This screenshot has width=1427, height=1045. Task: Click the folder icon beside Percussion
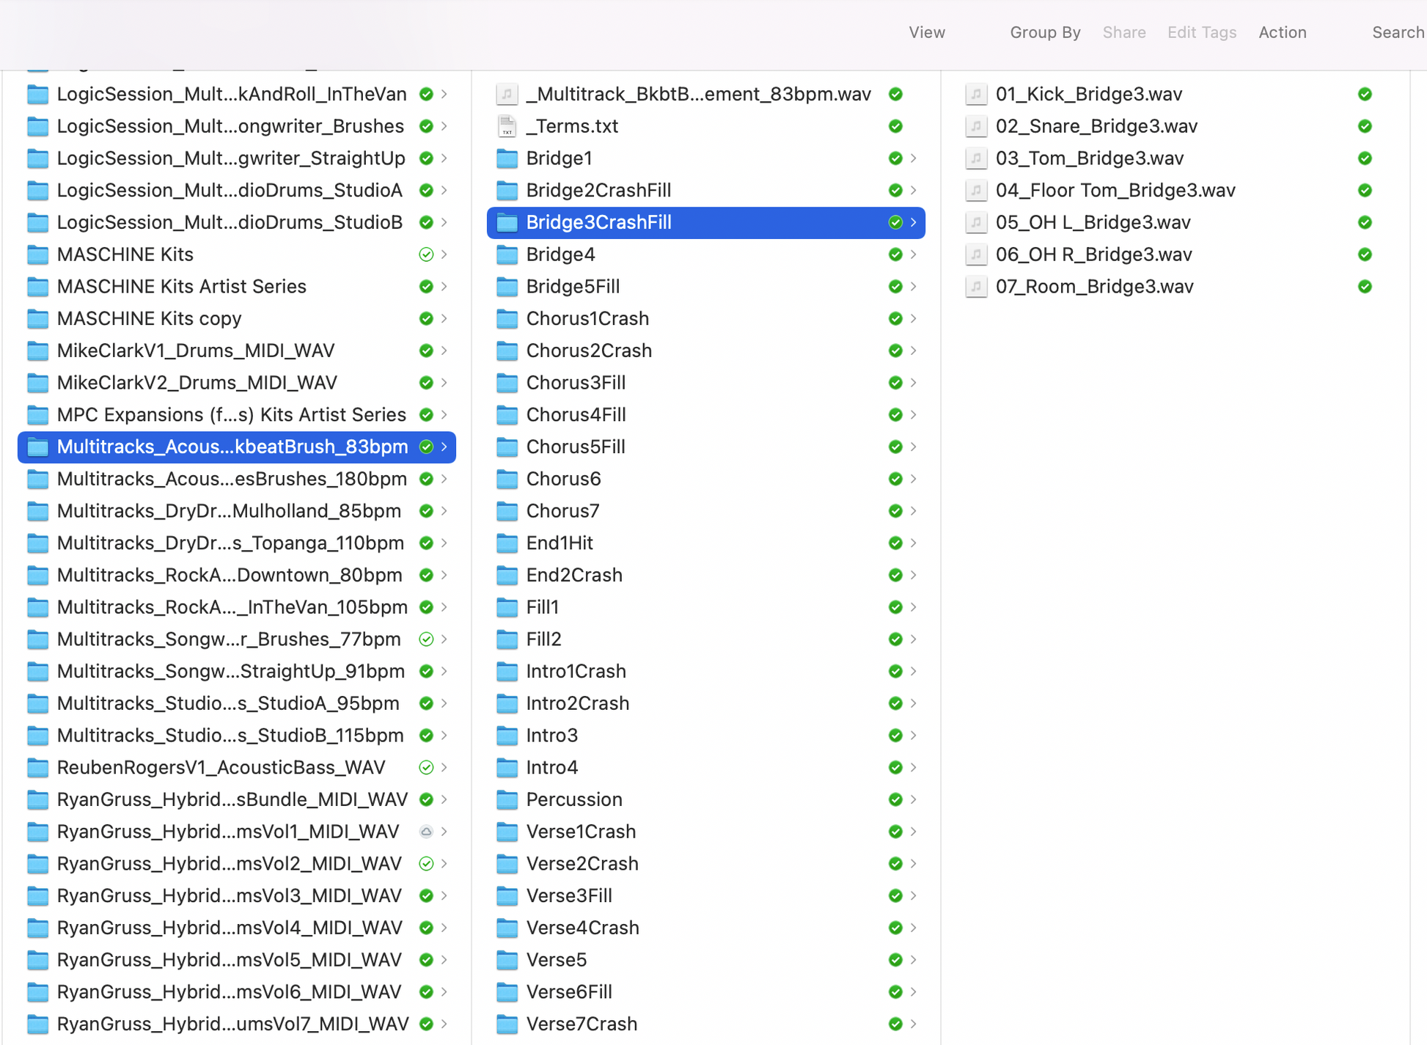pyautogui.click(x=507, y=799)
